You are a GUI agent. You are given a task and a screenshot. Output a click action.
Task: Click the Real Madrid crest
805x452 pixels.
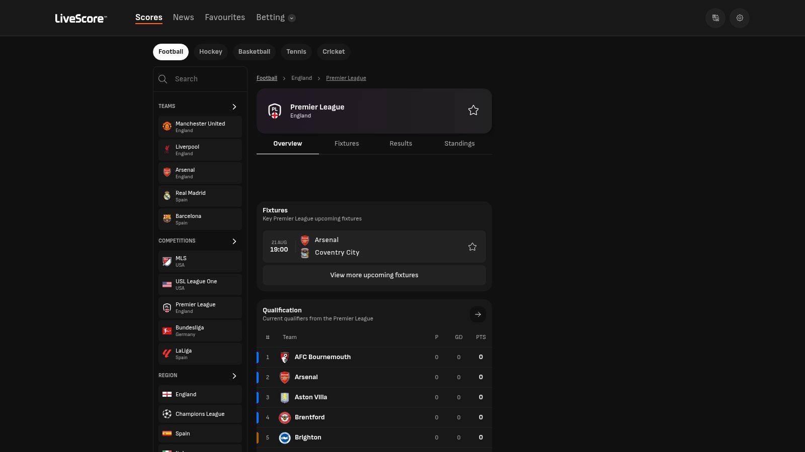[x=167, y=196]
